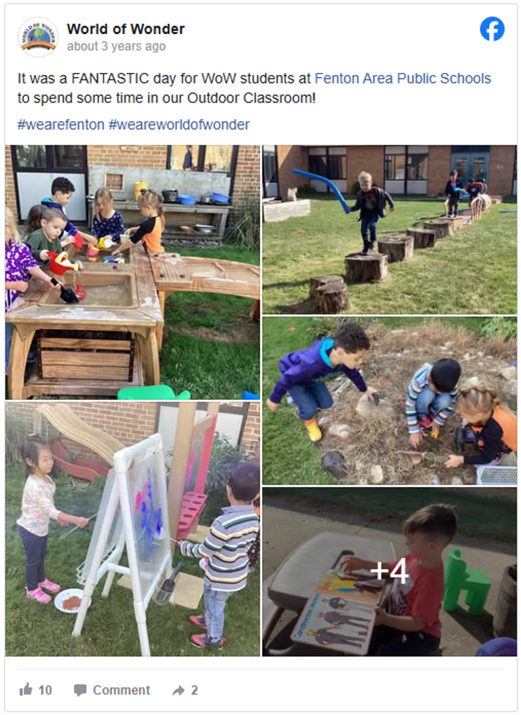Image resolution: width=521 pixels, height=715 pixels.
Task: Click the World of Wonder profile picture
Action: tap(38, 37)
